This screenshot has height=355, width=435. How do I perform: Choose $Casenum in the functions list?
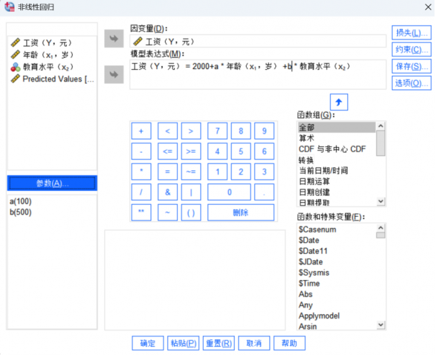tap(336, 230)
